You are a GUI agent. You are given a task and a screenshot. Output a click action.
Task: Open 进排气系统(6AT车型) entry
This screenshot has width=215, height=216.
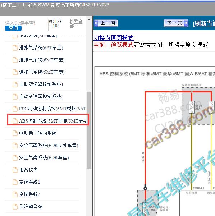coord(41,48)
